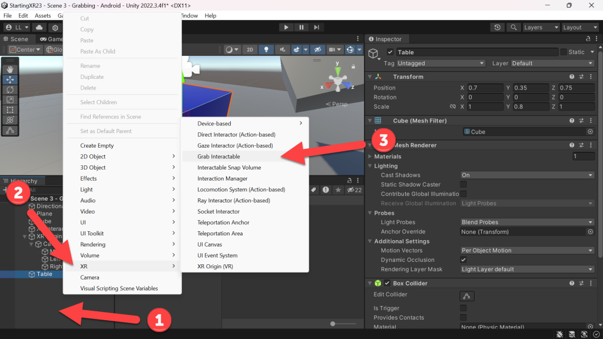Screen dimensions: 603x339
Task: Open Light Probes dropdown
Action: click(527, 222)
